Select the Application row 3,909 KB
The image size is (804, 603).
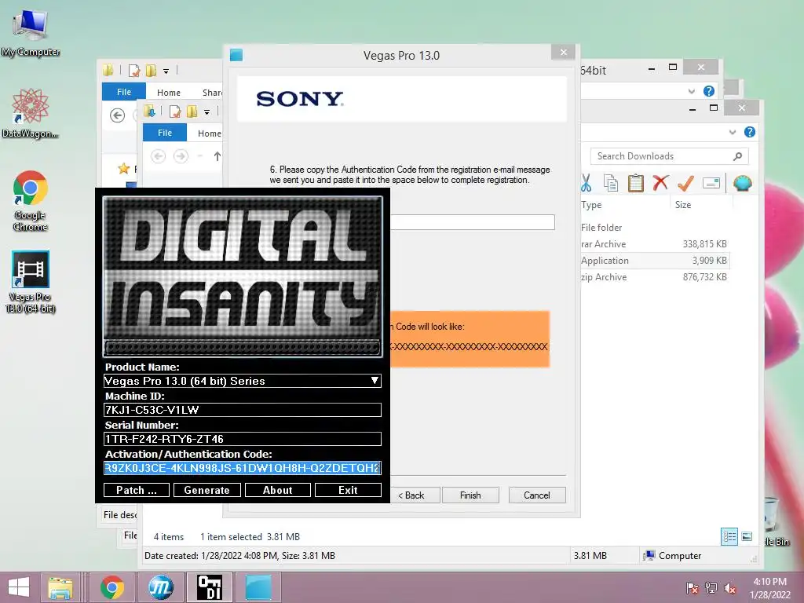tap(654, 261)
